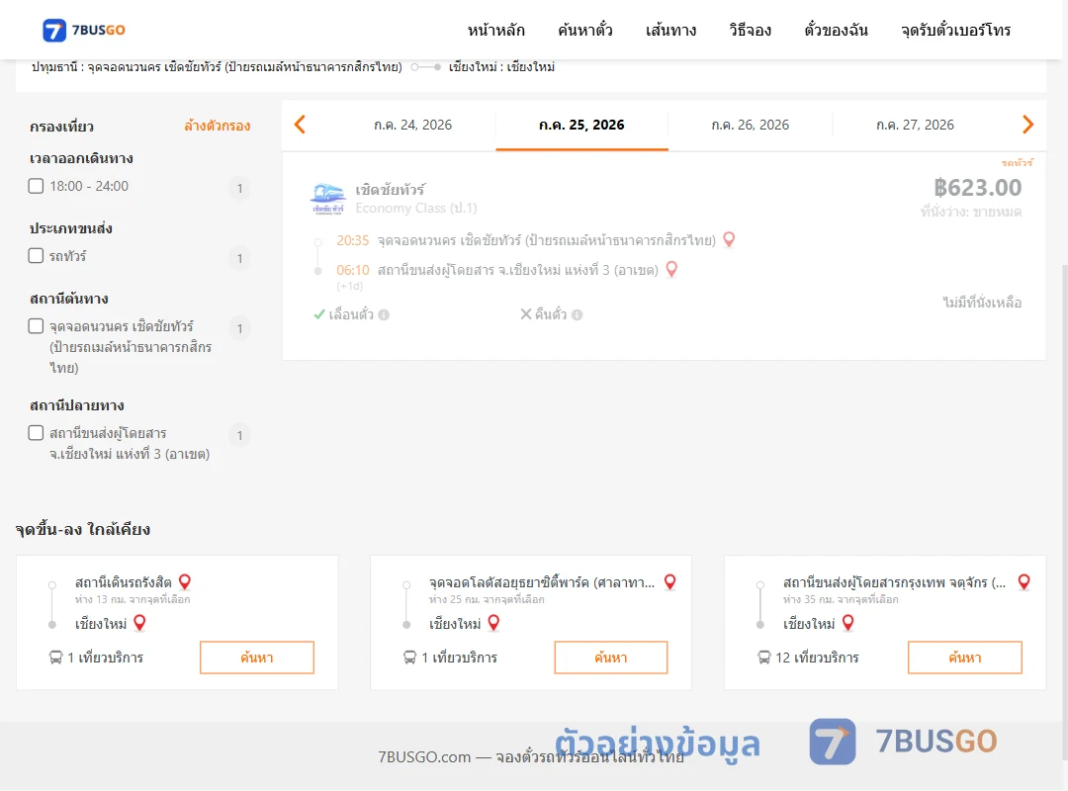Check the 18:00 - 24:00 departure filter
Screen dimensions: 1068x791
click(37, 186)
